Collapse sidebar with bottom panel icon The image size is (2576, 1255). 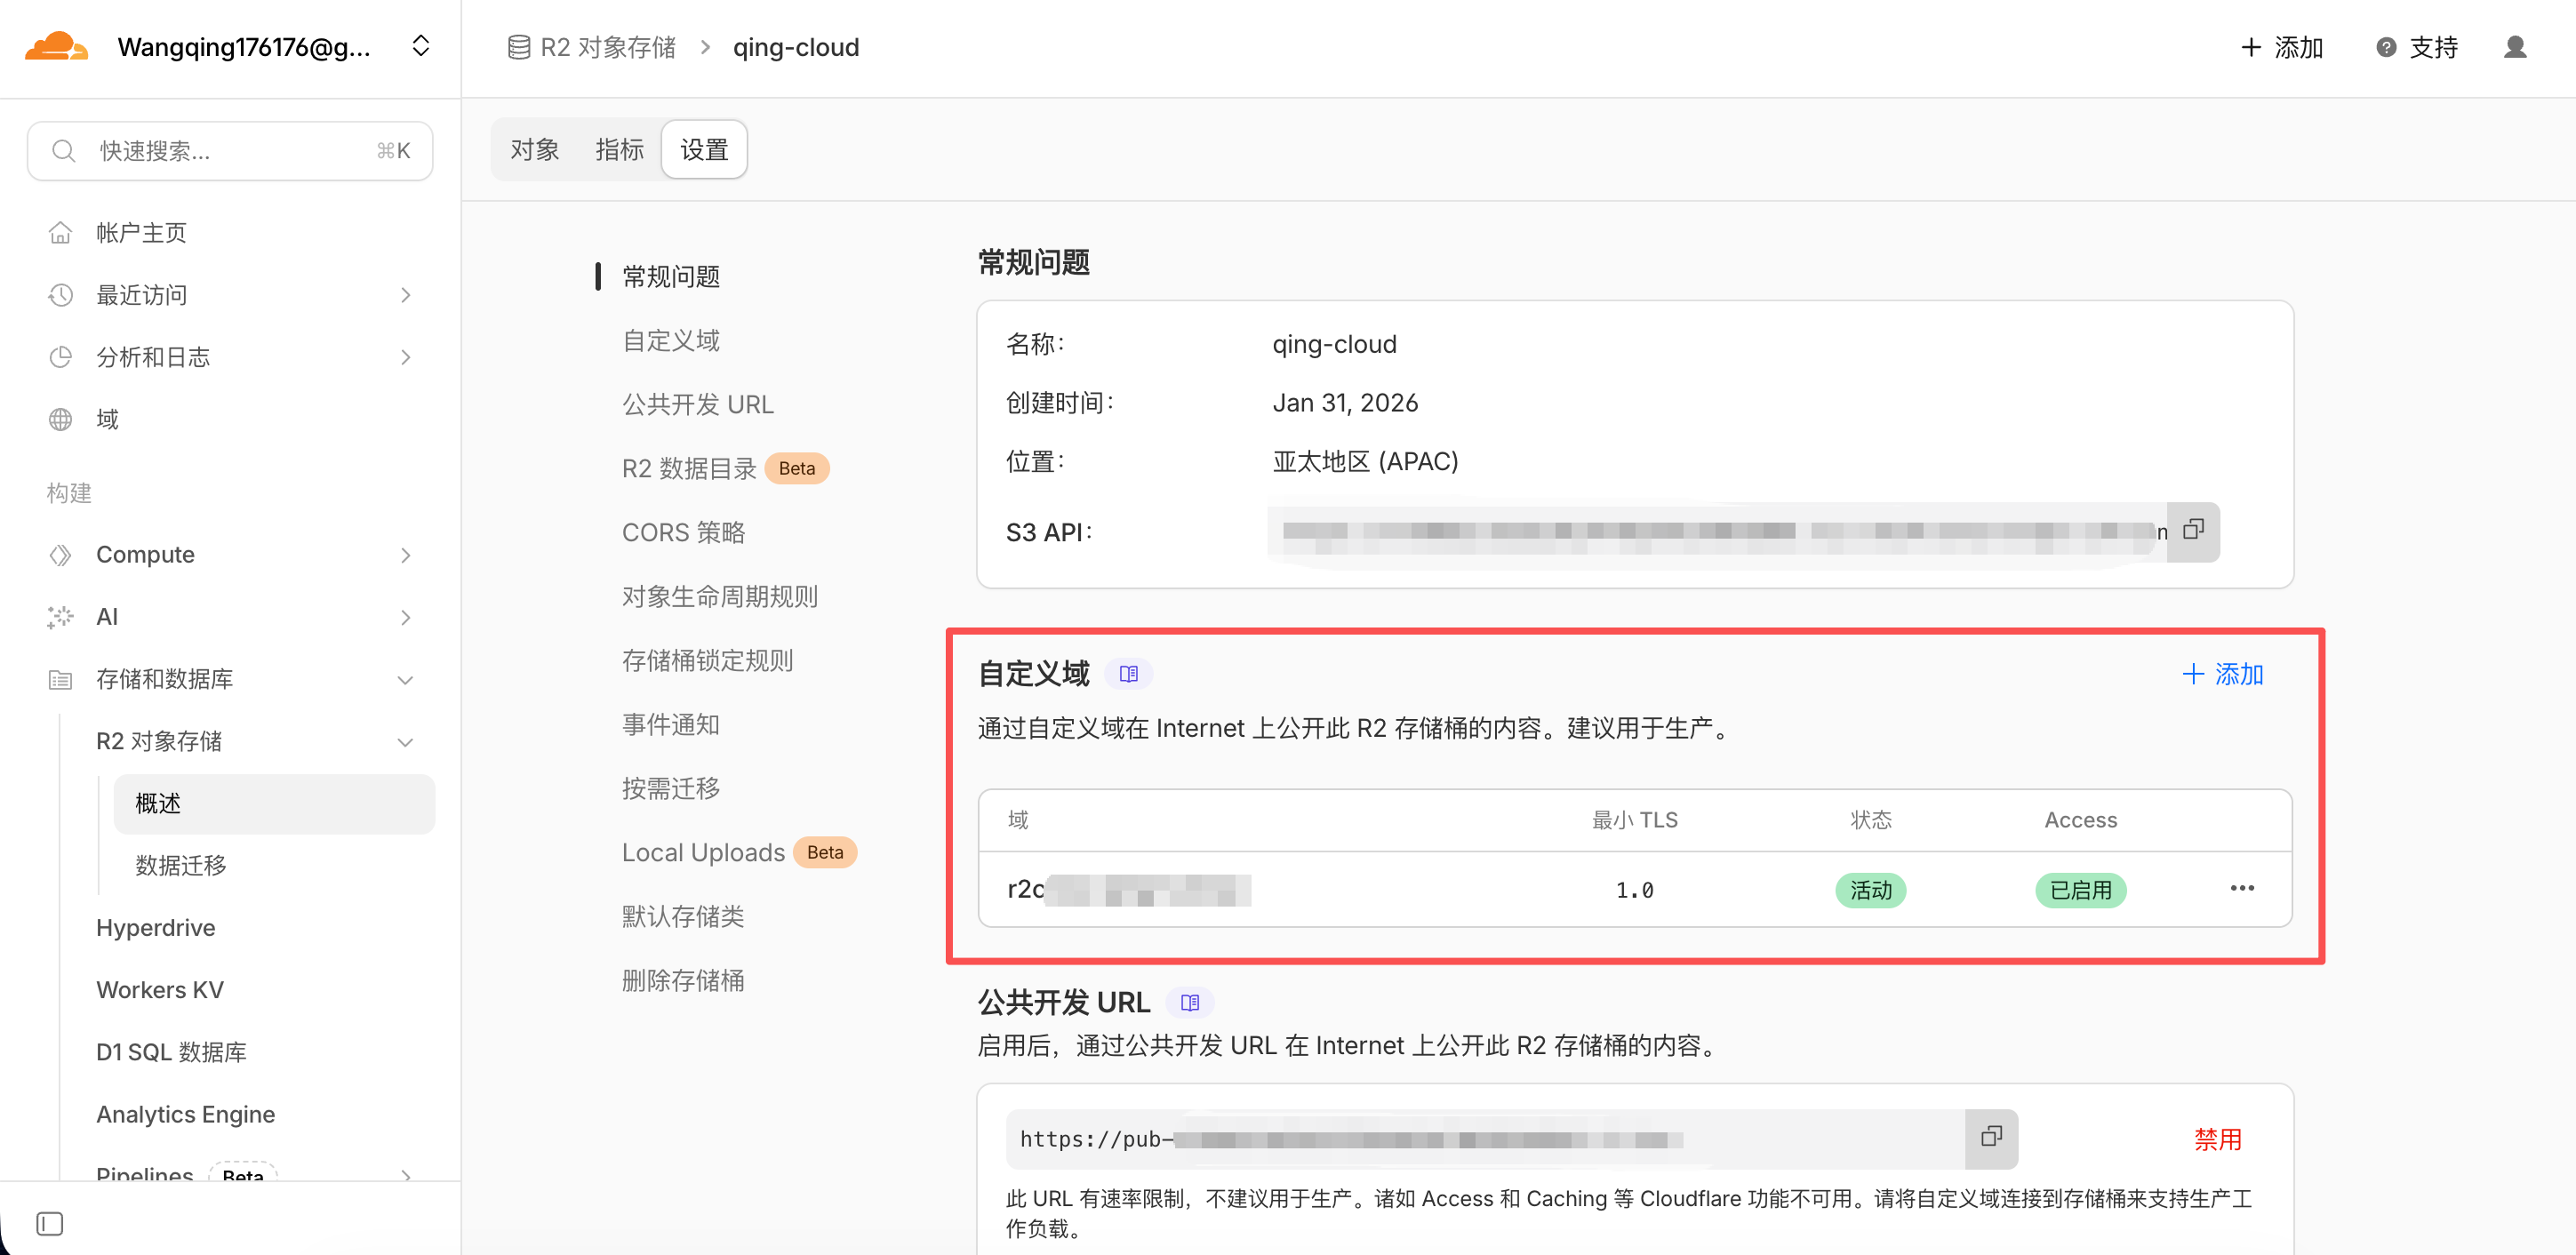coord(49,1223)
